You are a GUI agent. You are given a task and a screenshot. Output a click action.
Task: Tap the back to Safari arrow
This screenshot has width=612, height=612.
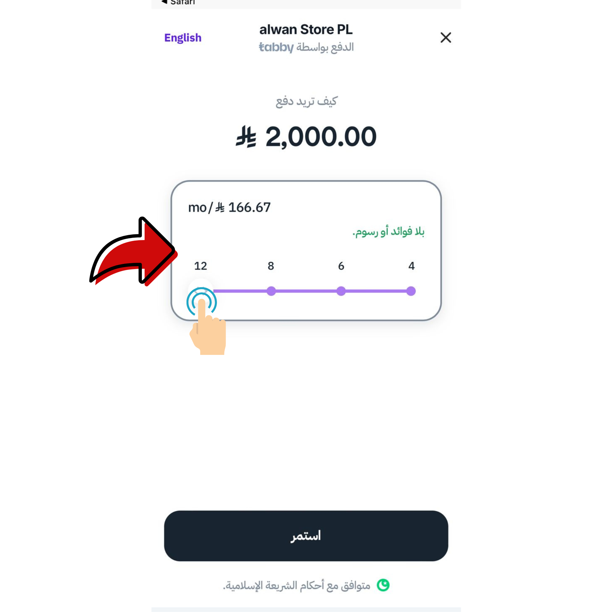click(x=164, y=2)
